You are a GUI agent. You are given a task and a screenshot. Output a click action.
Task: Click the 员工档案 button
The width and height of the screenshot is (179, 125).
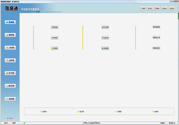tap(105, 27)
